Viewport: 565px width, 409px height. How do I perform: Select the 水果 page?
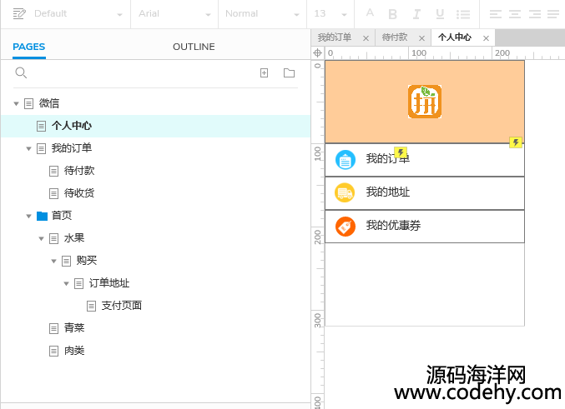74,238
